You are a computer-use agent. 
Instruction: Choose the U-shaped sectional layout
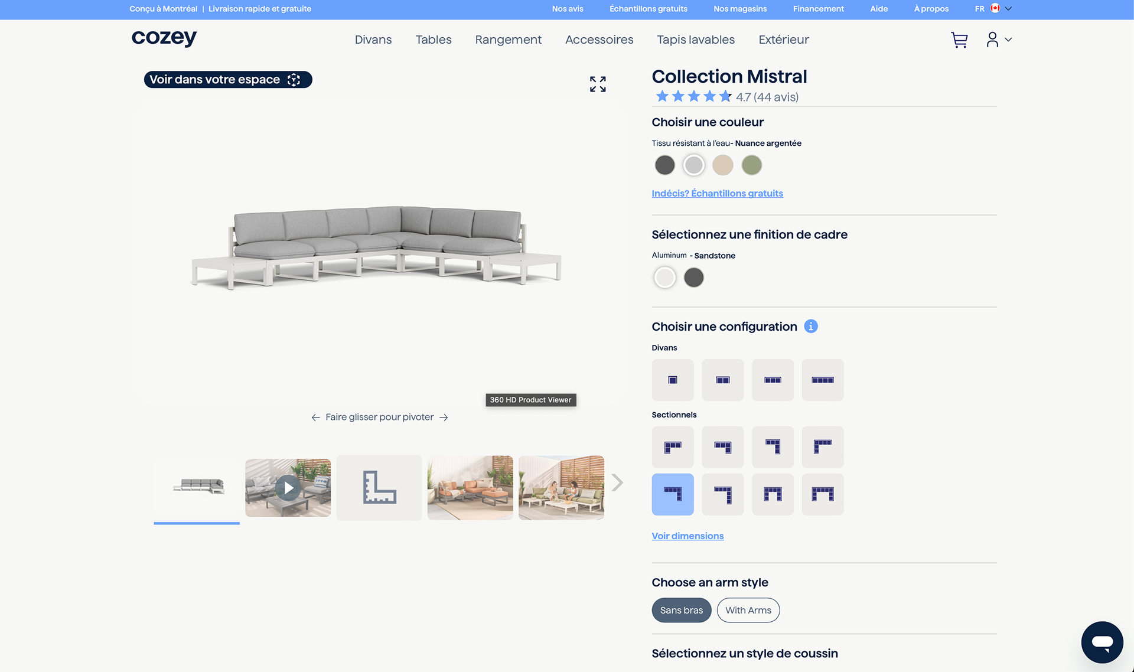pos(773,494)
